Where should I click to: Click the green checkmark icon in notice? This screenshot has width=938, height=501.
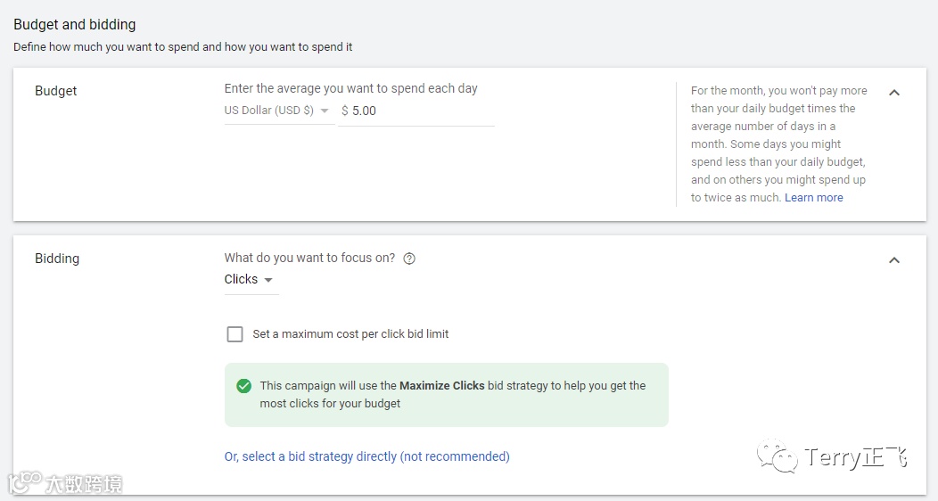pyautogui.click(x=243, y=386)
